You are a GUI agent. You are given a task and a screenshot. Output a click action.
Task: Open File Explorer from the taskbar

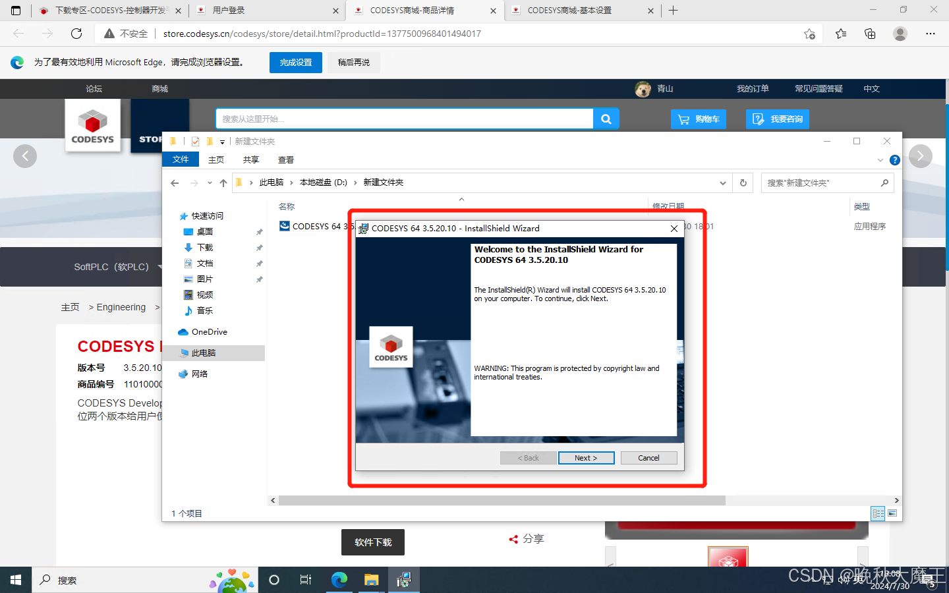click(x=371, y=580)
